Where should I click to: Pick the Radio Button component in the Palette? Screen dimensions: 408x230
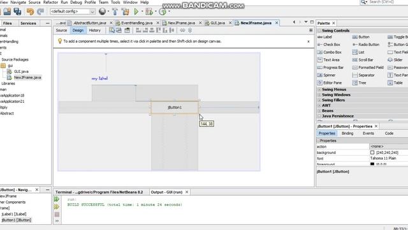[x=366, y=45]
